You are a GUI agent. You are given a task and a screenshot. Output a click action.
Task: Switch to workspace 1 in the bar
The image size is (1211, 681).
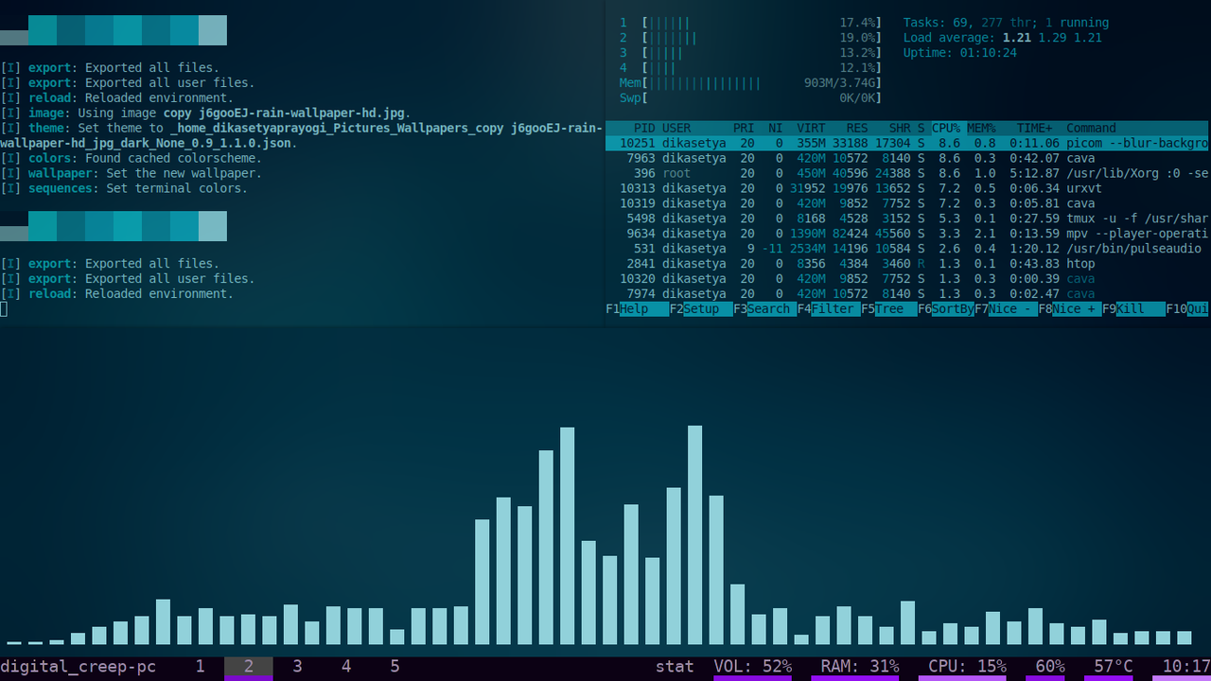tap(200, 667)
